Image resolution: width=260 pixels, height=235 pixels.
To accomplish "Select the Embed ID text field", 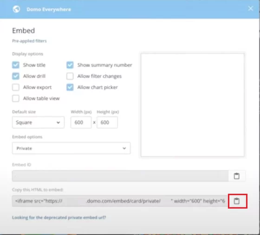I will (120, 176).
